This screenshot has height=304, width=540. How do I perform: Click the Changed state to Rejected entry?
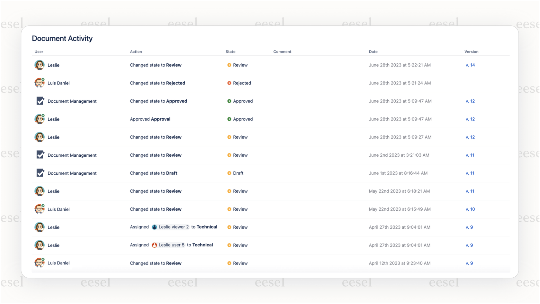click(157, 83)
